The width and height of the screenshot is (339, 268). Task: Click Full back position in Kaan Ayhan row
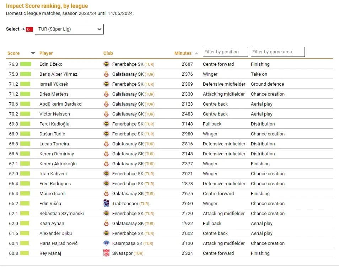click(x=212, y=224)
